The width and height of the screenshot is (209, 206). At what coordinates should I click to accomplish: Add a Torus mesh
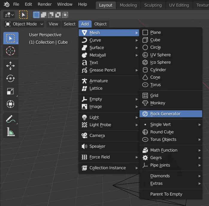171,85
